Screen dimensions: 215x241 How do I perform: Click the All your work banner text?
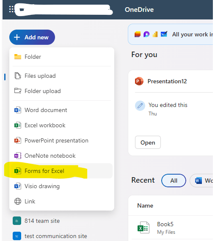coord(193,34)
